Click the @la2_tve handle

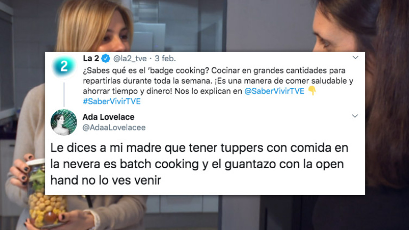coord(130,59)
